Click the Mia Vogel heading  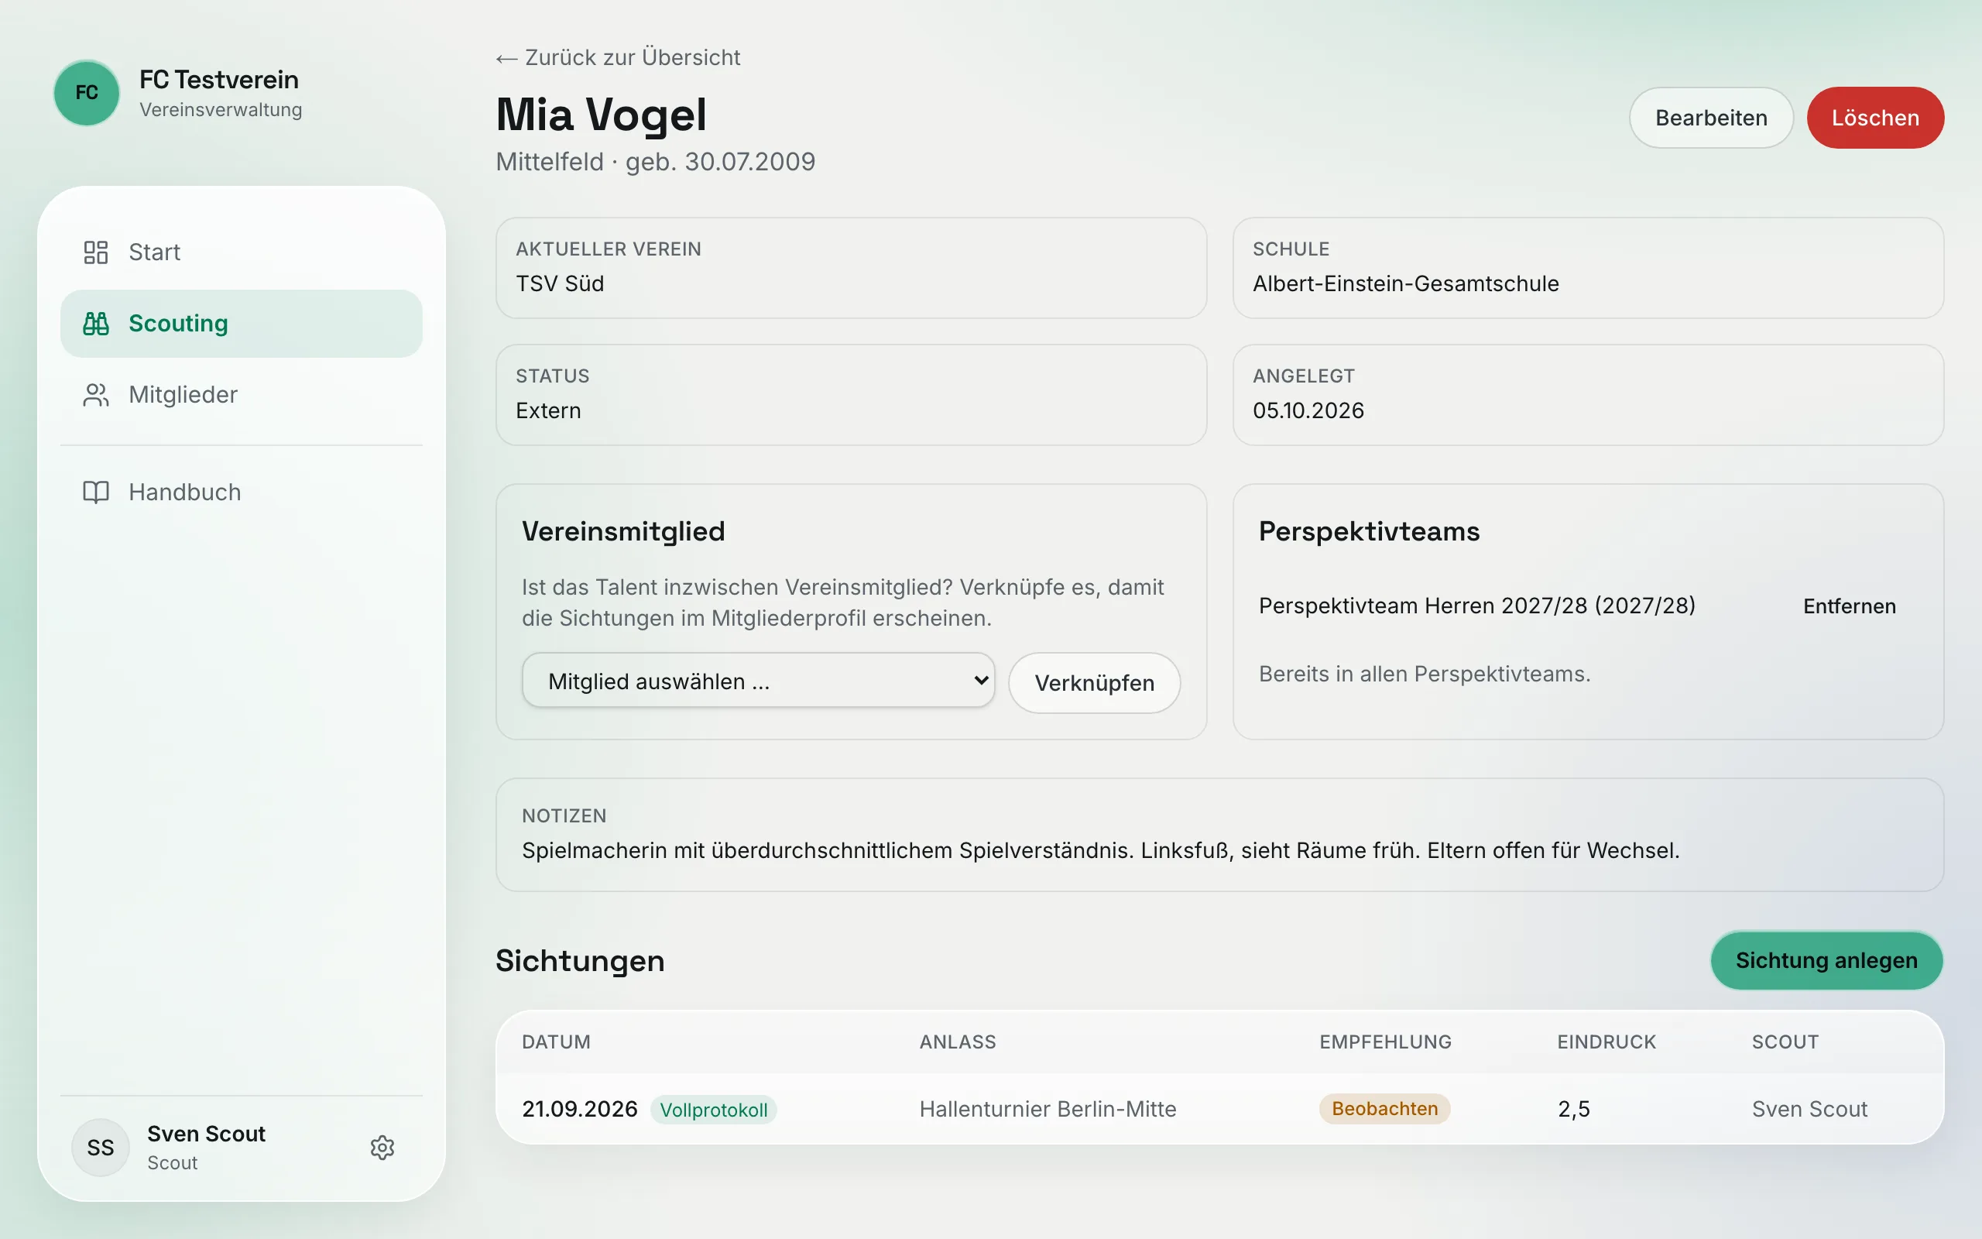pos(600,114)
